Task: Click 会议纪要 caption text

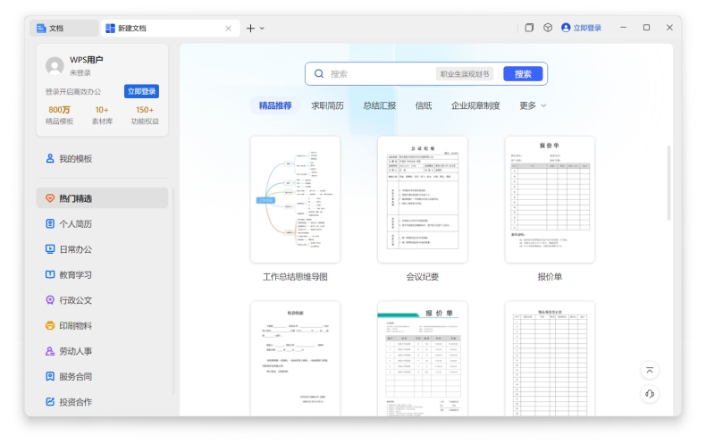Action: [423, 276]
